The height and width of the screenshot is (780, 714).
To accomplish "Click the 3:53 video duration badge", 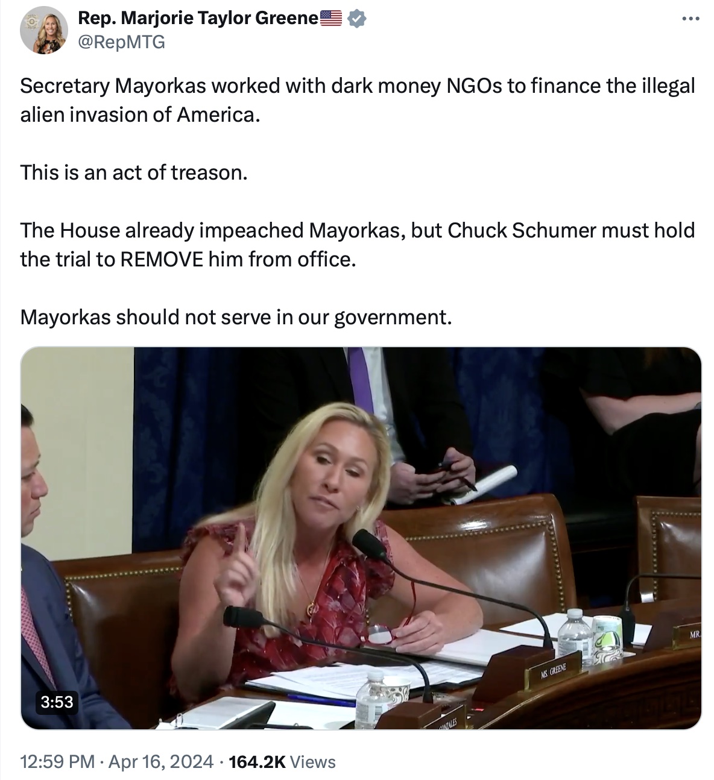I will 57,702.
